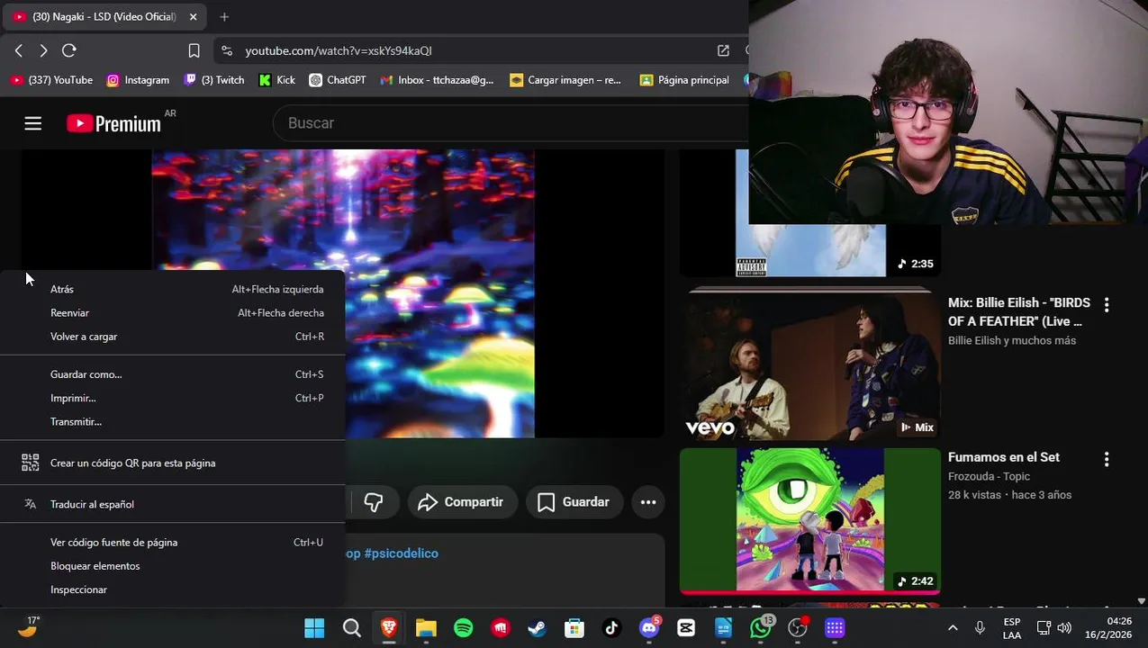Image resolution: width=1148 pixels, height=648 pixels.
Task: Open the Página principal bookmark
Action: (x=684, y=80)
